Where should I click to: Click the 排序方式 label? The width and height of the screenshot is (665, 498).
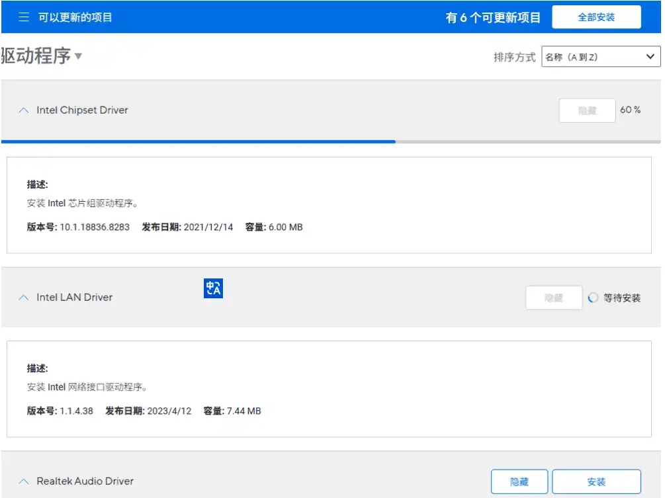pos(514,58)
